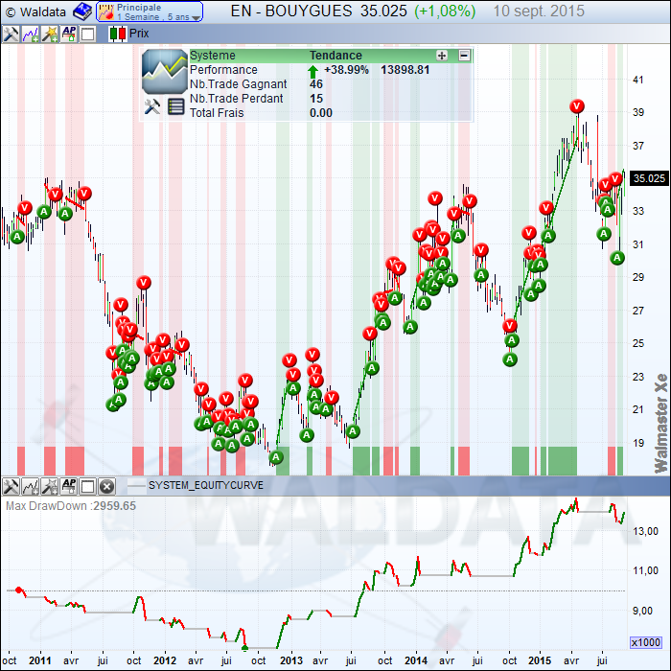Close the equity curve panel with X icon
Image resolution: width=671 pixels, height=671 pixels.
(107, 487)
